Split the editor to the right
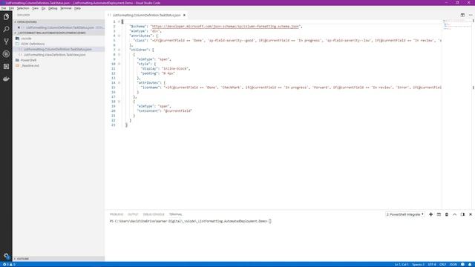 pyautogui.click(x=462, y=15)
